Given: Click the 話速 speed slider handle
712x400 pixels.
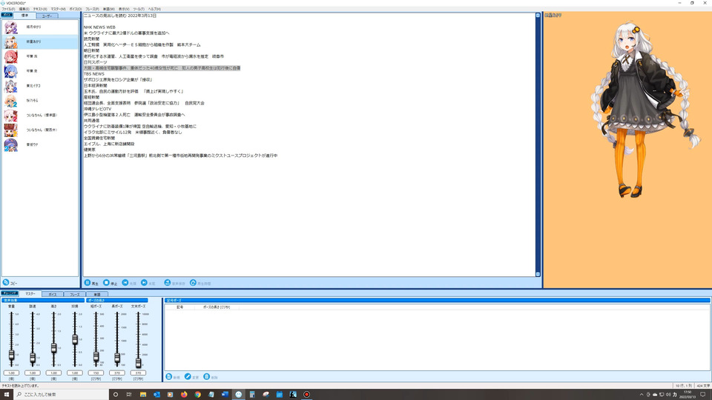Looking at the screenshot, I should pos(33,358).
